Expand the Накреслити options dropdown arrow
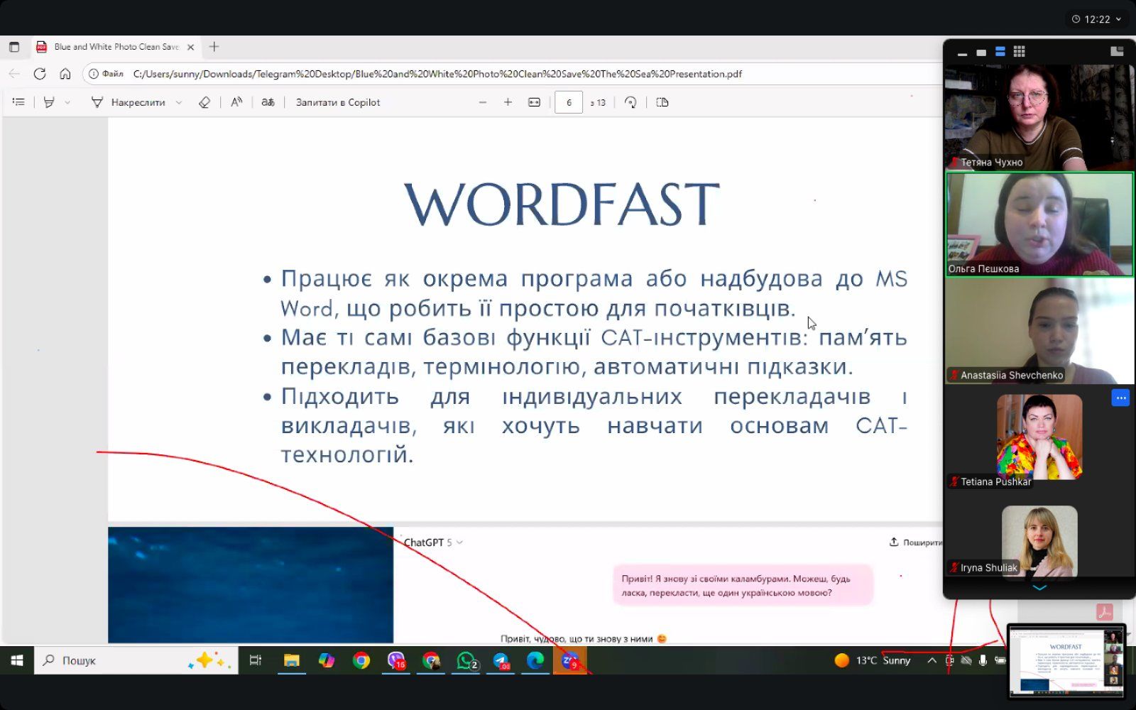Screen dimensions: 1136x710 [179, 102]
